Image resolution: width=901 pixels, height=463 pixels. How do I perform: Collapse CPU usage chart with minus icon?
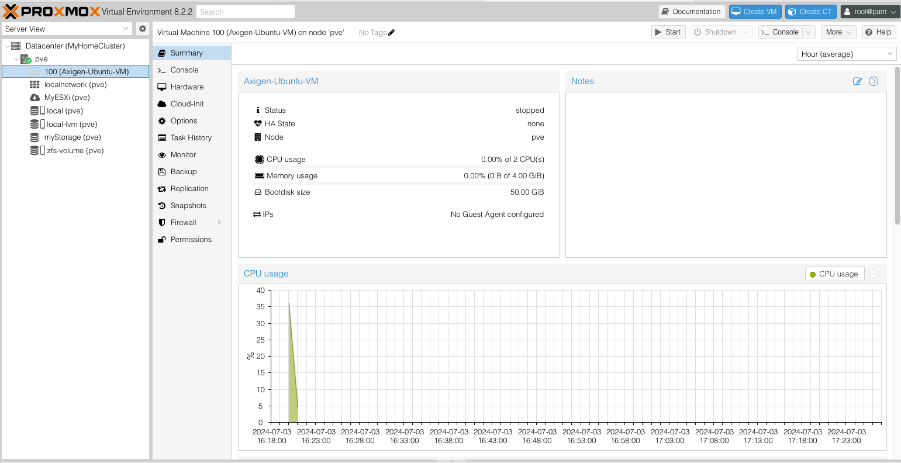coord(874,274)
